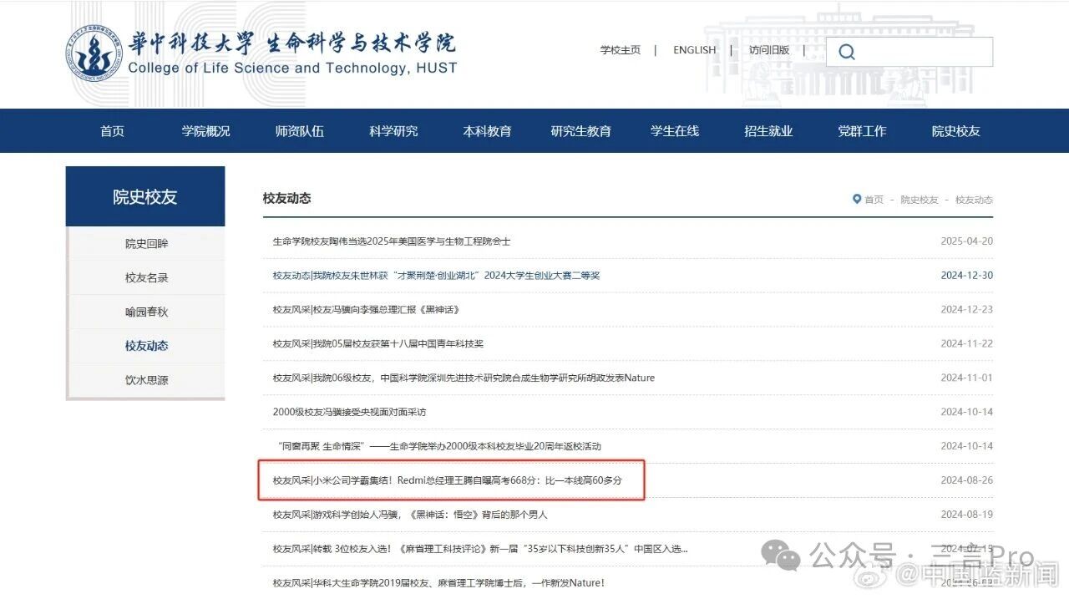This screenshot has height=599, width=1069.
Task: Open 院史校友 navigation menu
Action: 956,131
